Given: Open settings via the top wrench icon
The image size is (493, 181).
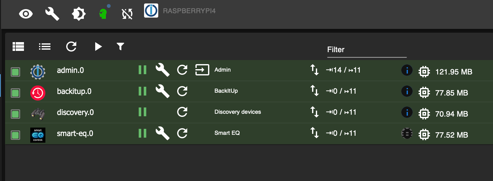Looking at the screenshot, I should [x=52, y=14].
